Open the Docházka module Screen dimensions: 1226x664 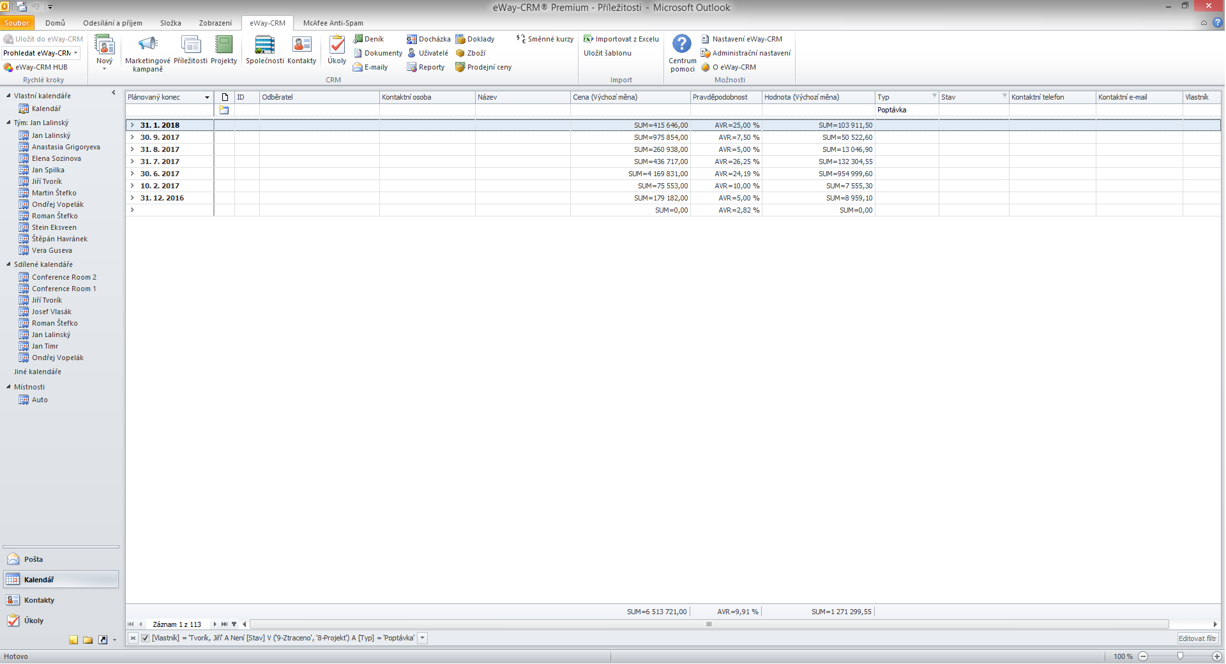click(x=428, y=39)
